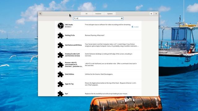Click the OBS Studio star rating
The height and width of the screenshot is (111, 198).
68,27
